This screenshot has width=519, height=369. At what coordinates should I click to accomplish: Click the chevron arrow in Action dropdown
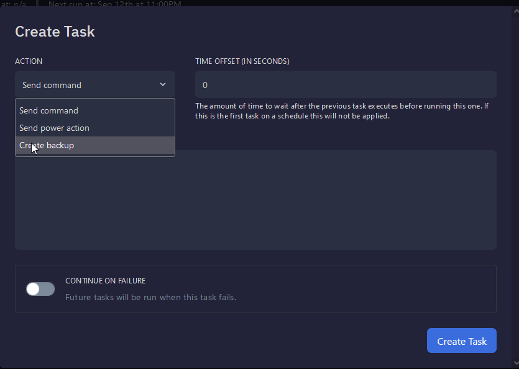pos(163,85)
